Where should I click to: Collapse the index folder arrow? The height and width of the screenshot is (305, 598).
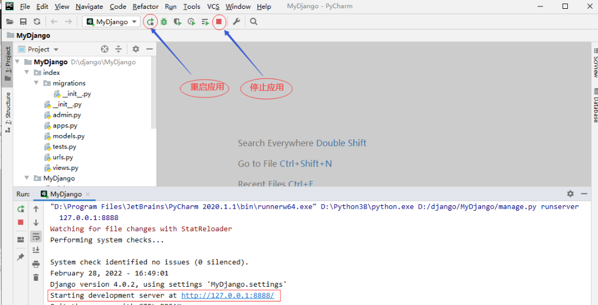click(x=27, y=73)
